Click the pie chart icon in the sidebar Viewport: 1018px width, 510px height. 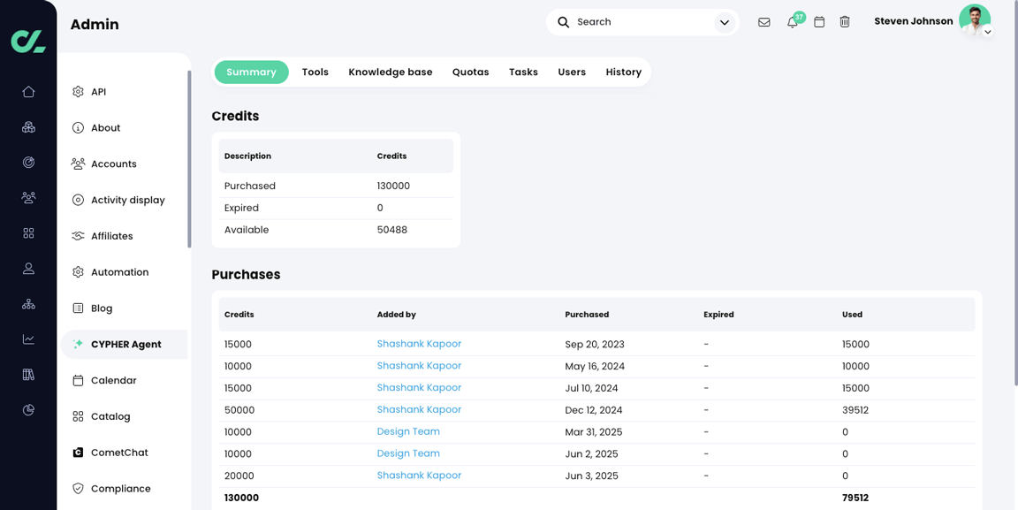28,409
